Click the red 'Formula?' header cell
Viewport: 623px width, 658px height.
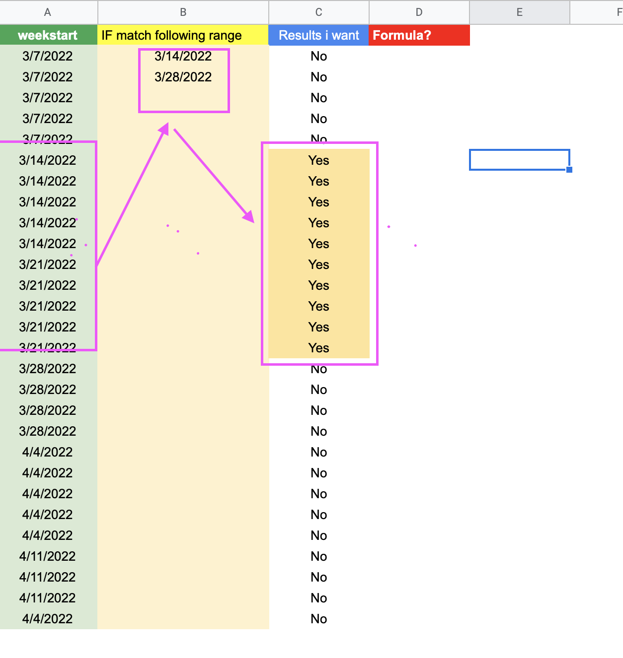(419, 35)
